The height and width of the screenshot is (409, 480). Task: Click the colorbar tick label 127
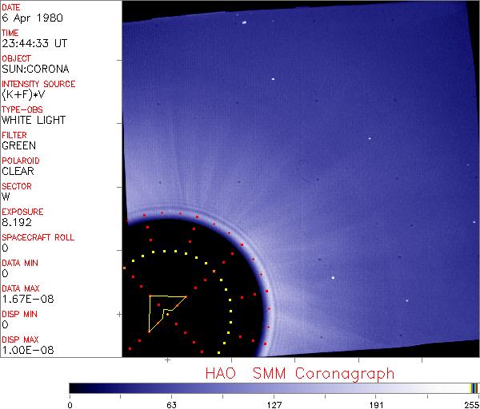click(274, 403)
